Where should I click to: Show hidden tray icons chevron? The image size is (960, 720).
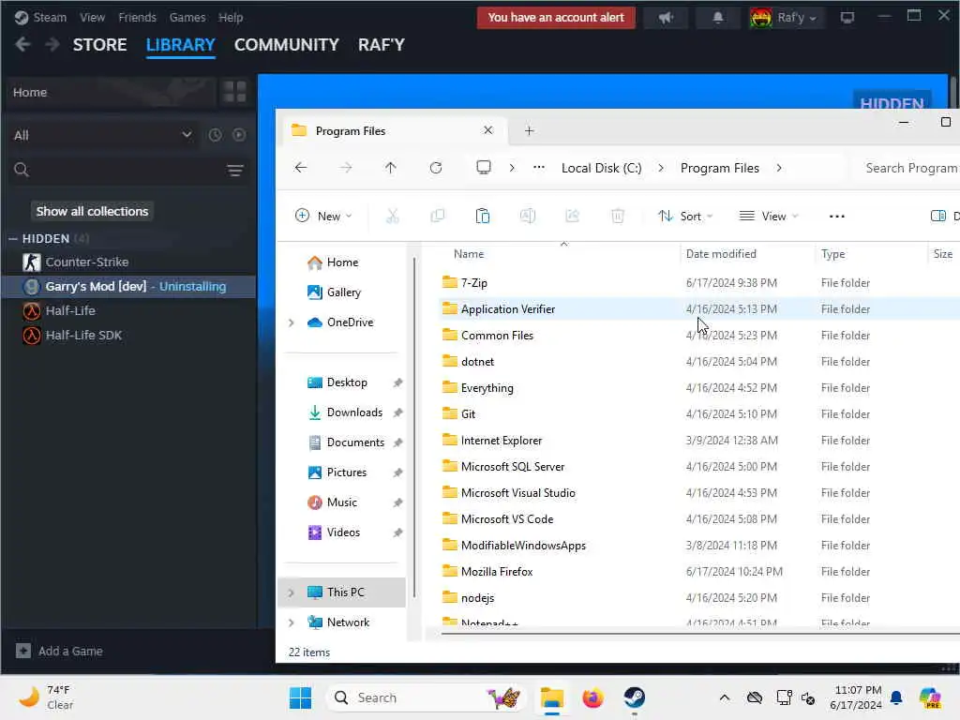pos(725,697)
